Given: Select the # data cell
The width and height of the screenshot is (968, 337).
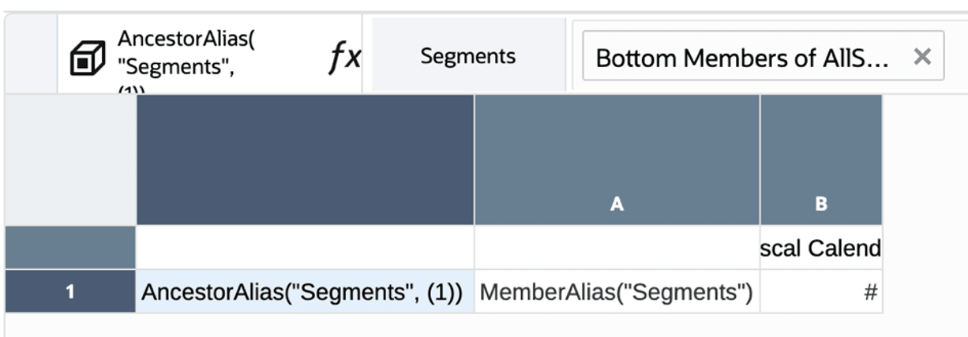Looking at the screenshot, I should click(x=821, y=292).
